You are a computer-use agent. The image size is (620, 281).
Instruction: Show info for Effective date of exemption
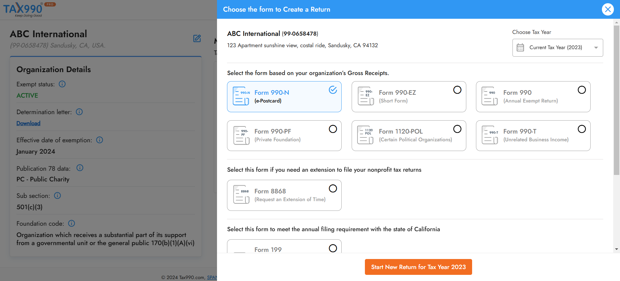(100, 140)
